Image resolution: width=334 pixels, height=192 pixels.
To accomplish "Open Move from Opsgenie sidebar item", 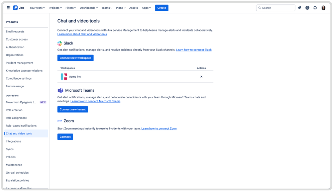I will (x=26, y=102).
